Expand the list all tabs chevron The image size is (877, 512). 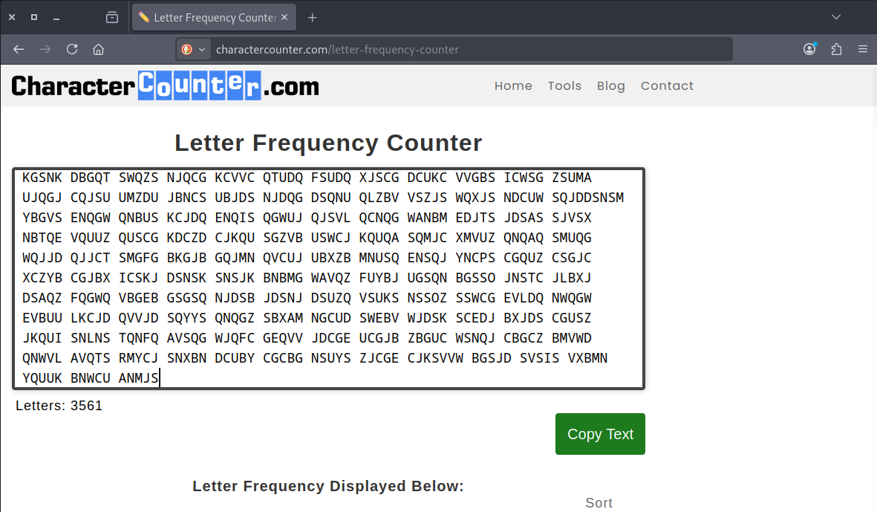[836, 17]
